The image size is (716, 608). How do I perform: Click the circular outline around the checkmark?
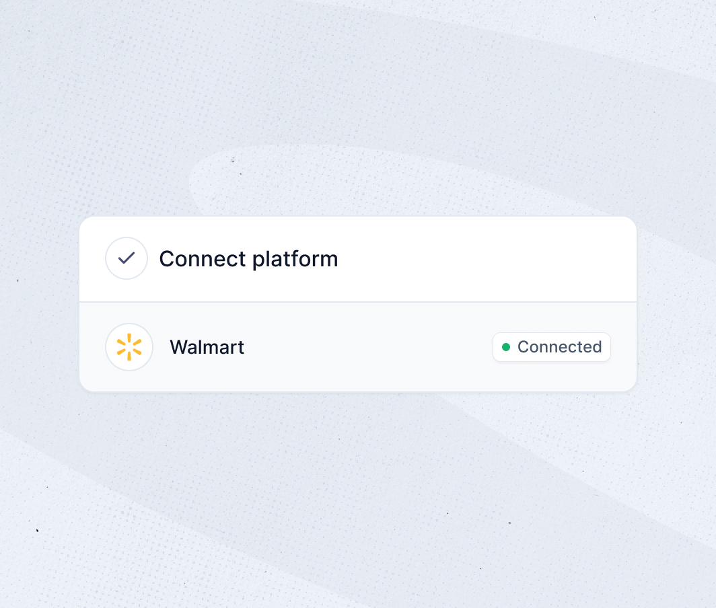pyautogui.click(x=127, y=258)
